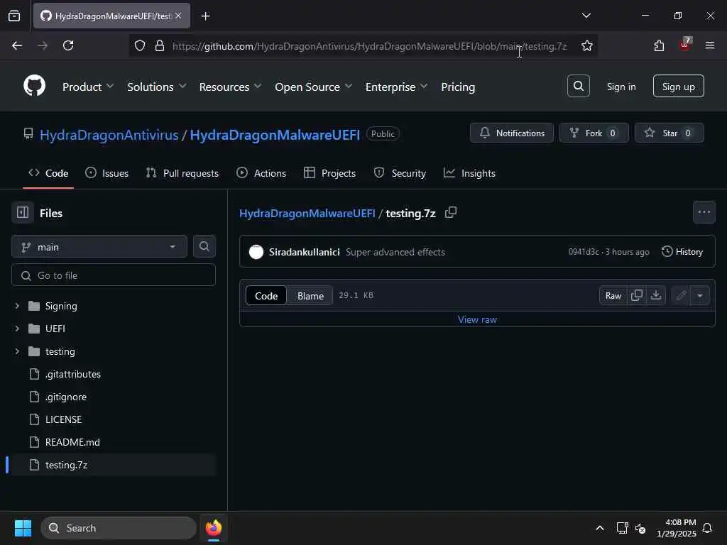Expand the Resources dropdown menu
727x545 pixels.
pyautogui.click(x=230, y=87)
